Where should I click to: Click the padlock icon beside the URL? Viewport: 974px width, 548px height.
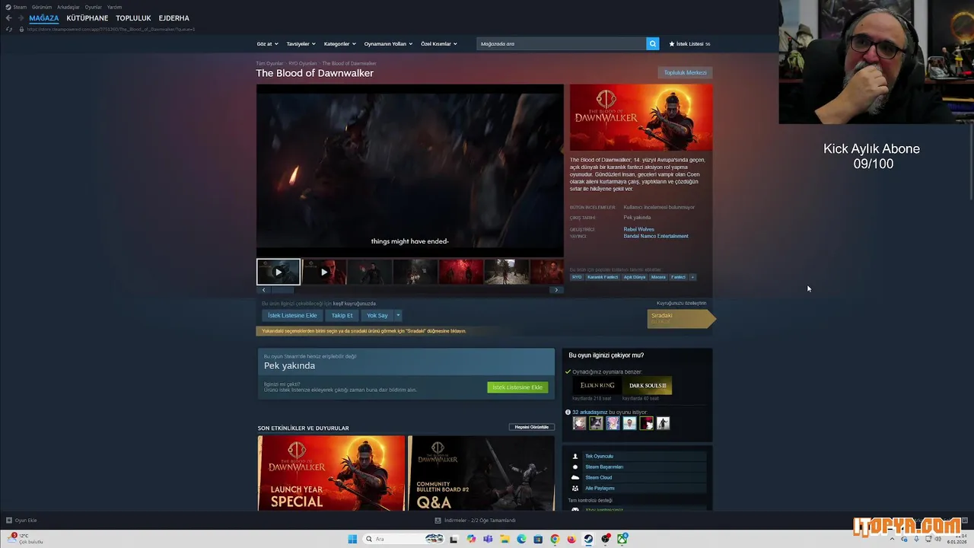tap(21, 29)
